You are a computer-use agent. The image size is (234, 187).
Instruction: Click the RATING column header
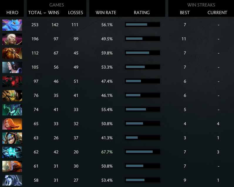click(x=142, y=13)
